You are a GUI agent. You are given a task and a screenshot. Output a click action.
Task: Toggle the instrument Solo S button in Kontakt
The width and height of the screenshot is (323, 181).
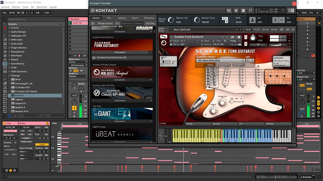pyautogui.click(x=246, y=37)
